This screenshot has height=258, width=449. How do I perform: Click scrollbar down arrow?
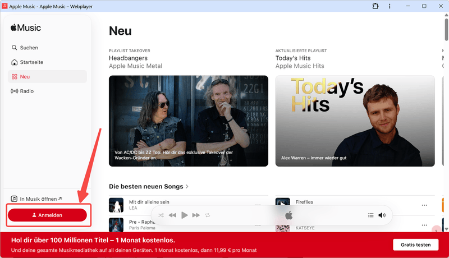click(x=446, y=229)
